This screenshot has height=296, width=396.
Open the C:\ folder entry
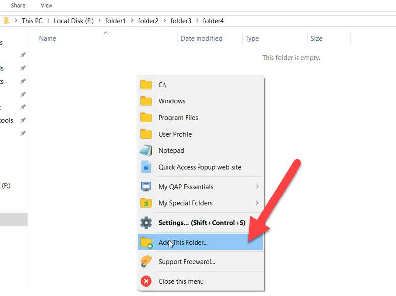point(162,85)
